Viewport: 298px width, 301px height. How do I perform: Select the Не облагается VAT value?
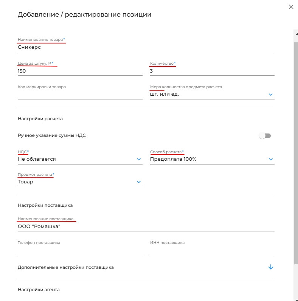coord(37,159)
